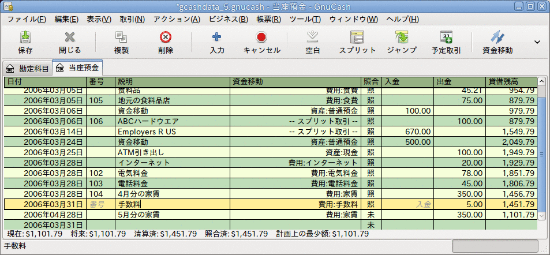This screenshot has height=255, width=550.
Task: Click the 複製 (Duplicate) toolbar icon
Action: point(121,37)
